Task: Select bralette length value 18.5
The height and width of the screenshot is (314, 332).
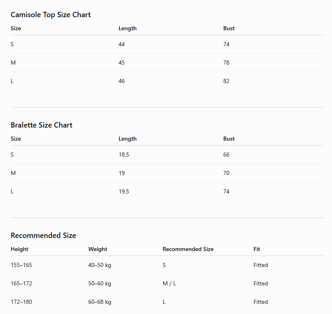Action: click(124, 155)
